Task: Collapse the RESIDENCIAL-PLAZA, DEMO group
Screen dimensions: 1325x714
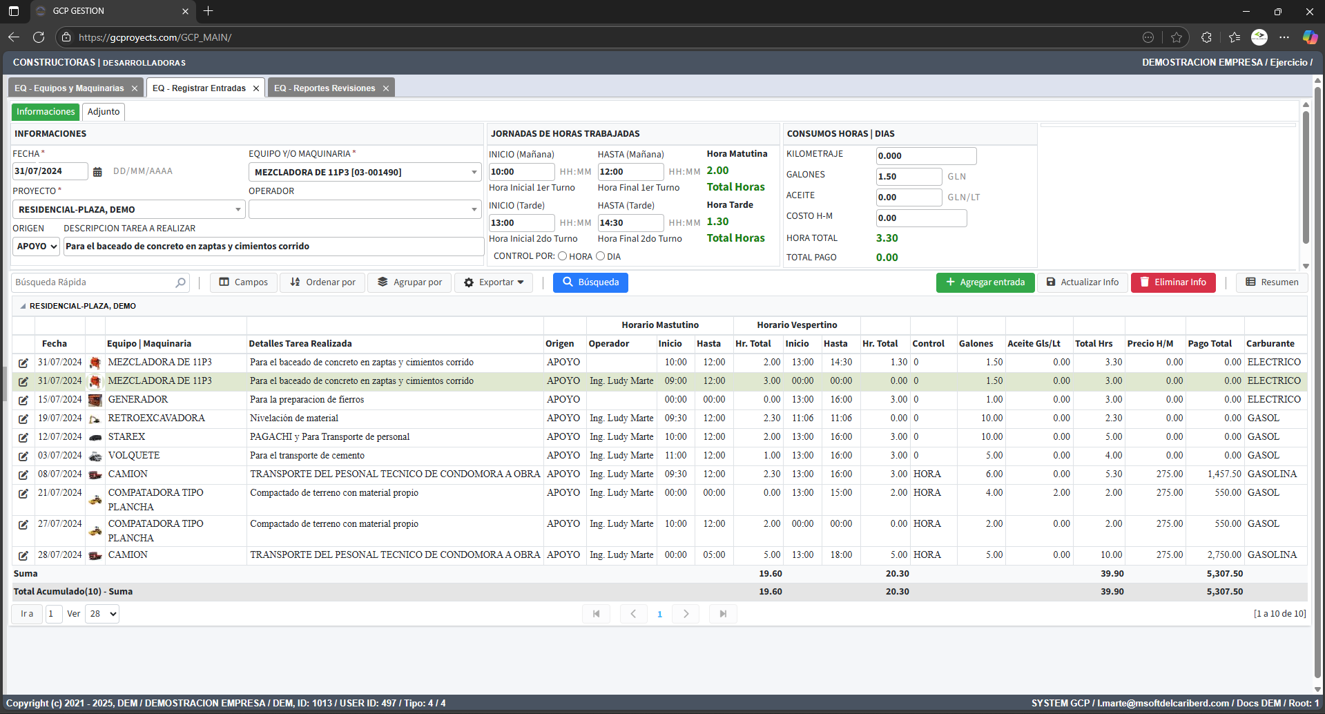Action: click(x=23, y=306)
